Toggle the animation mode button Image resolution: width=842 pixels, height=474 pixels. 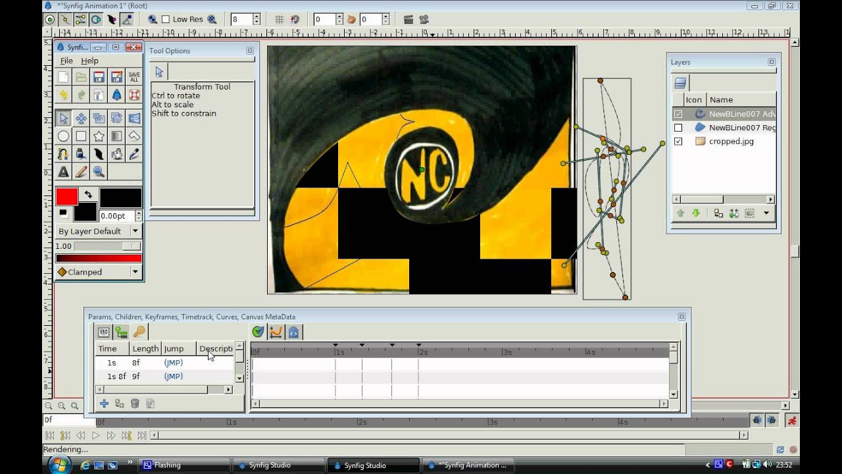792,420
